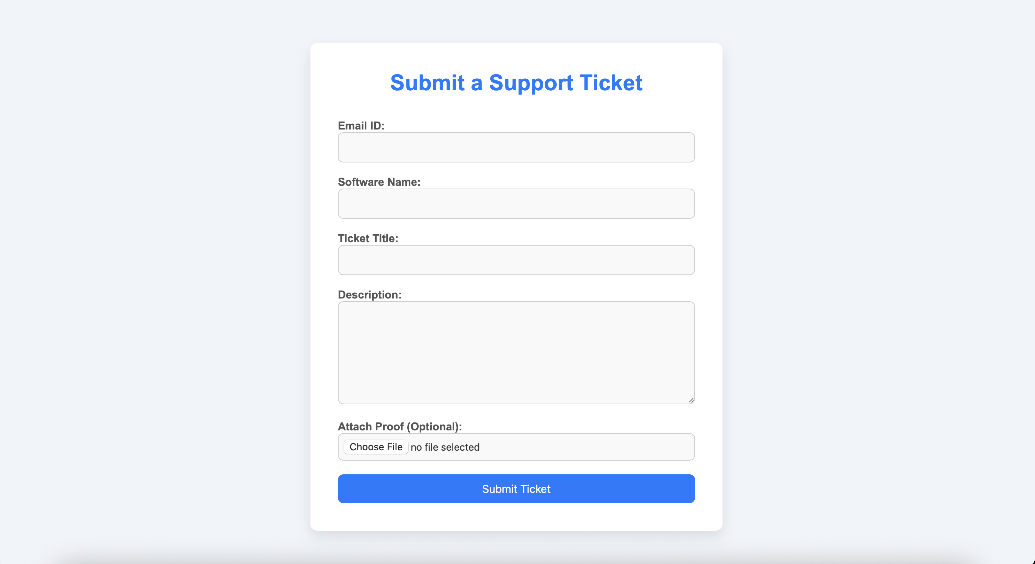The width and height of the screenshot is (1035, 564).
Task: Click the white card area below Submit Ticket
Action: 516,517
